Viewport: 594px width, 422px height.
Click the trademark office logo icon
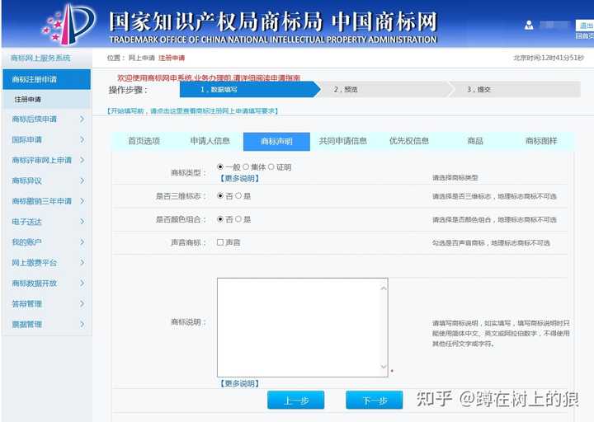click(x=69, y=24)
